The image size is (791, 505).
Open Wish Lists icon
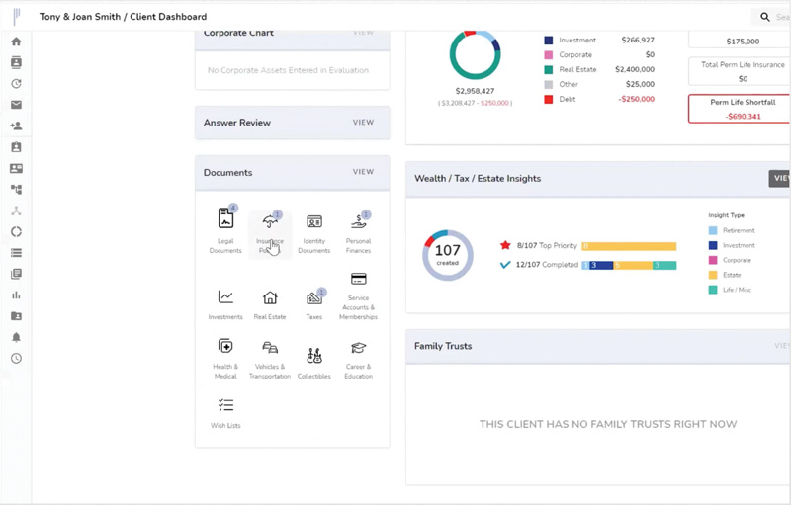(x=225, y=405)
